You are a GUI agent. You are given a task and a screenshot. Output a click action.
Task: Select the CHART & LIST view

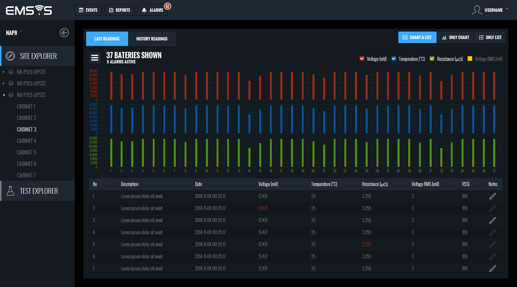click(x=417, y=37)
